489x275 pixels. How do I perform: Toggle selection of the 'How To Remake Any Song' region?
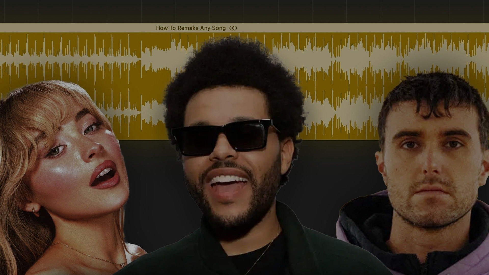(191, 28)
